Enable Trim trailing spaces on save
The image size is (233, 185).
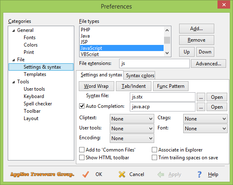154,158
